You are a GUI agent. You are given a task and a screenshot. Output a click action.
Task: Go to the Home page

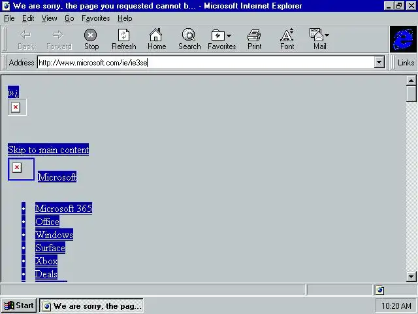pyautogui.click(x=157, y=40)
